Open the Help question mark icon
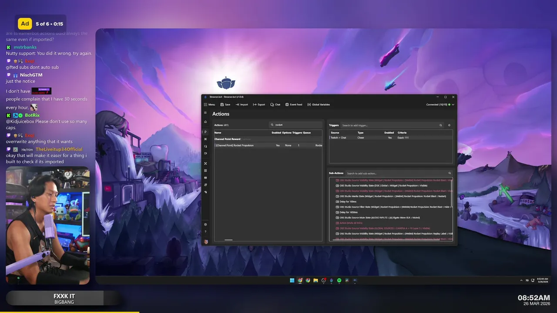Screen dimensions: 557x313 click(x=205, y=231)
